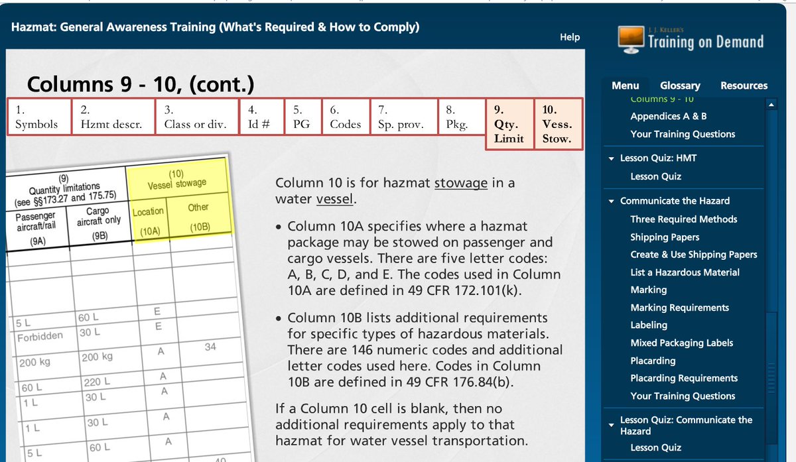Click Lesson Quiz: Communicate the Hazard section title
Viewport: 796px width, 462px height.
(x=687, y=425)
